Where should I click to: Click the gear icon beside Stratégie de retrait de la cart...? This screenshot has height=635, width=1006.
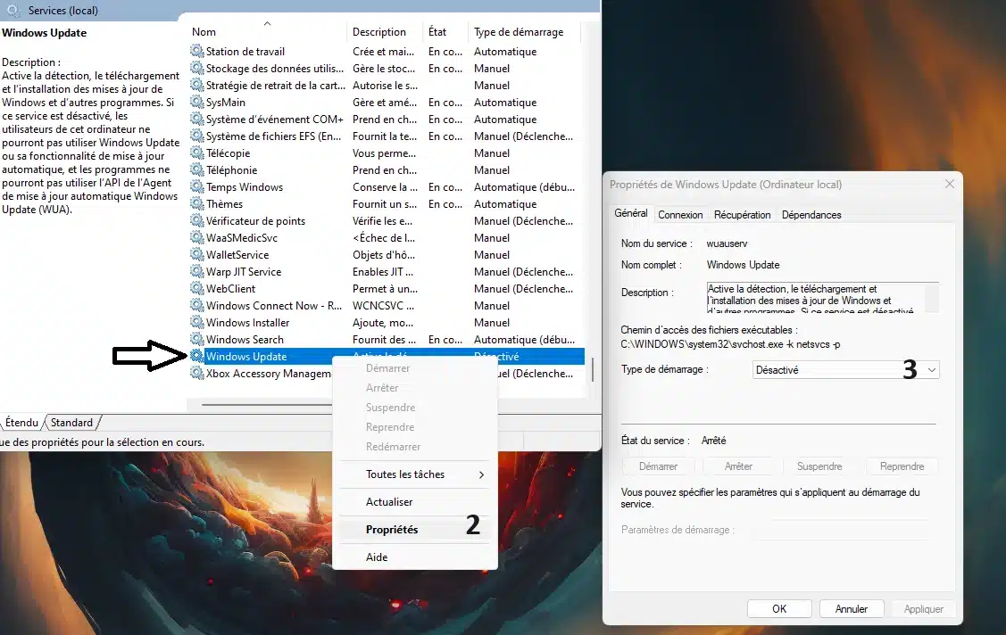197,85
